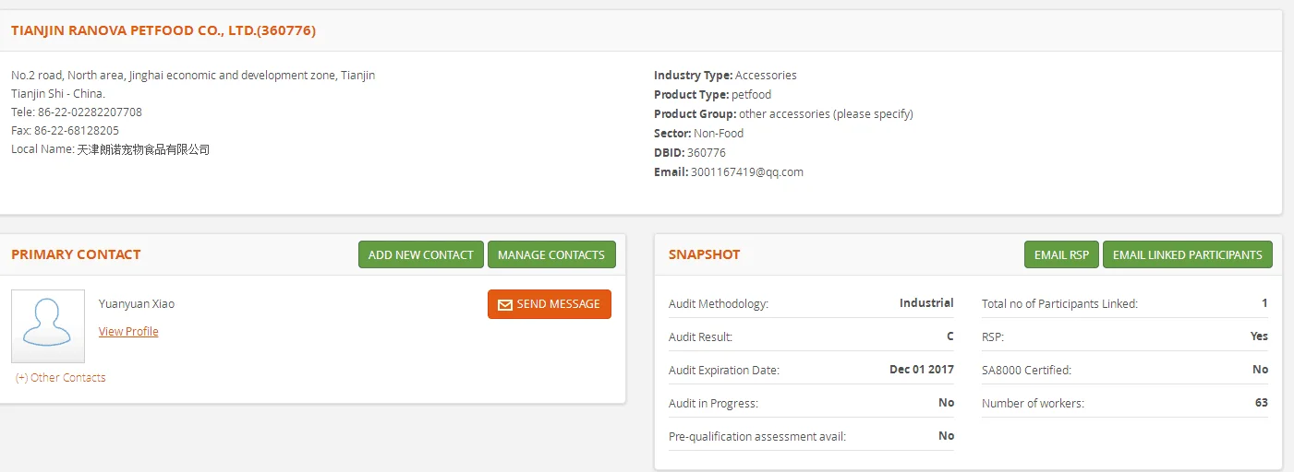Click the Audit Result value C
The width and height of the screenshot is (1294, 472).
click(x=949, y=336)
